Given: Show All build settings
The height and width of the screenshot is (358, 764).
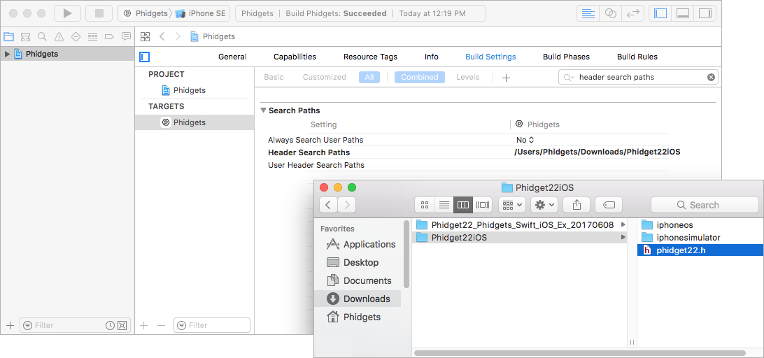Looking at the screenshot, I should 369,77.
